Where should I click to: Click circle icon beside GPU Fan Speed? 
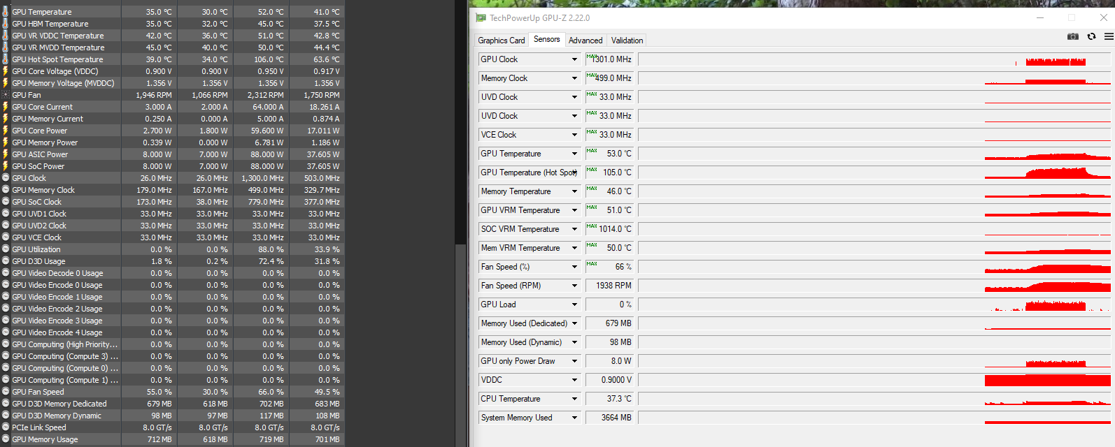(x=5, y=392)
